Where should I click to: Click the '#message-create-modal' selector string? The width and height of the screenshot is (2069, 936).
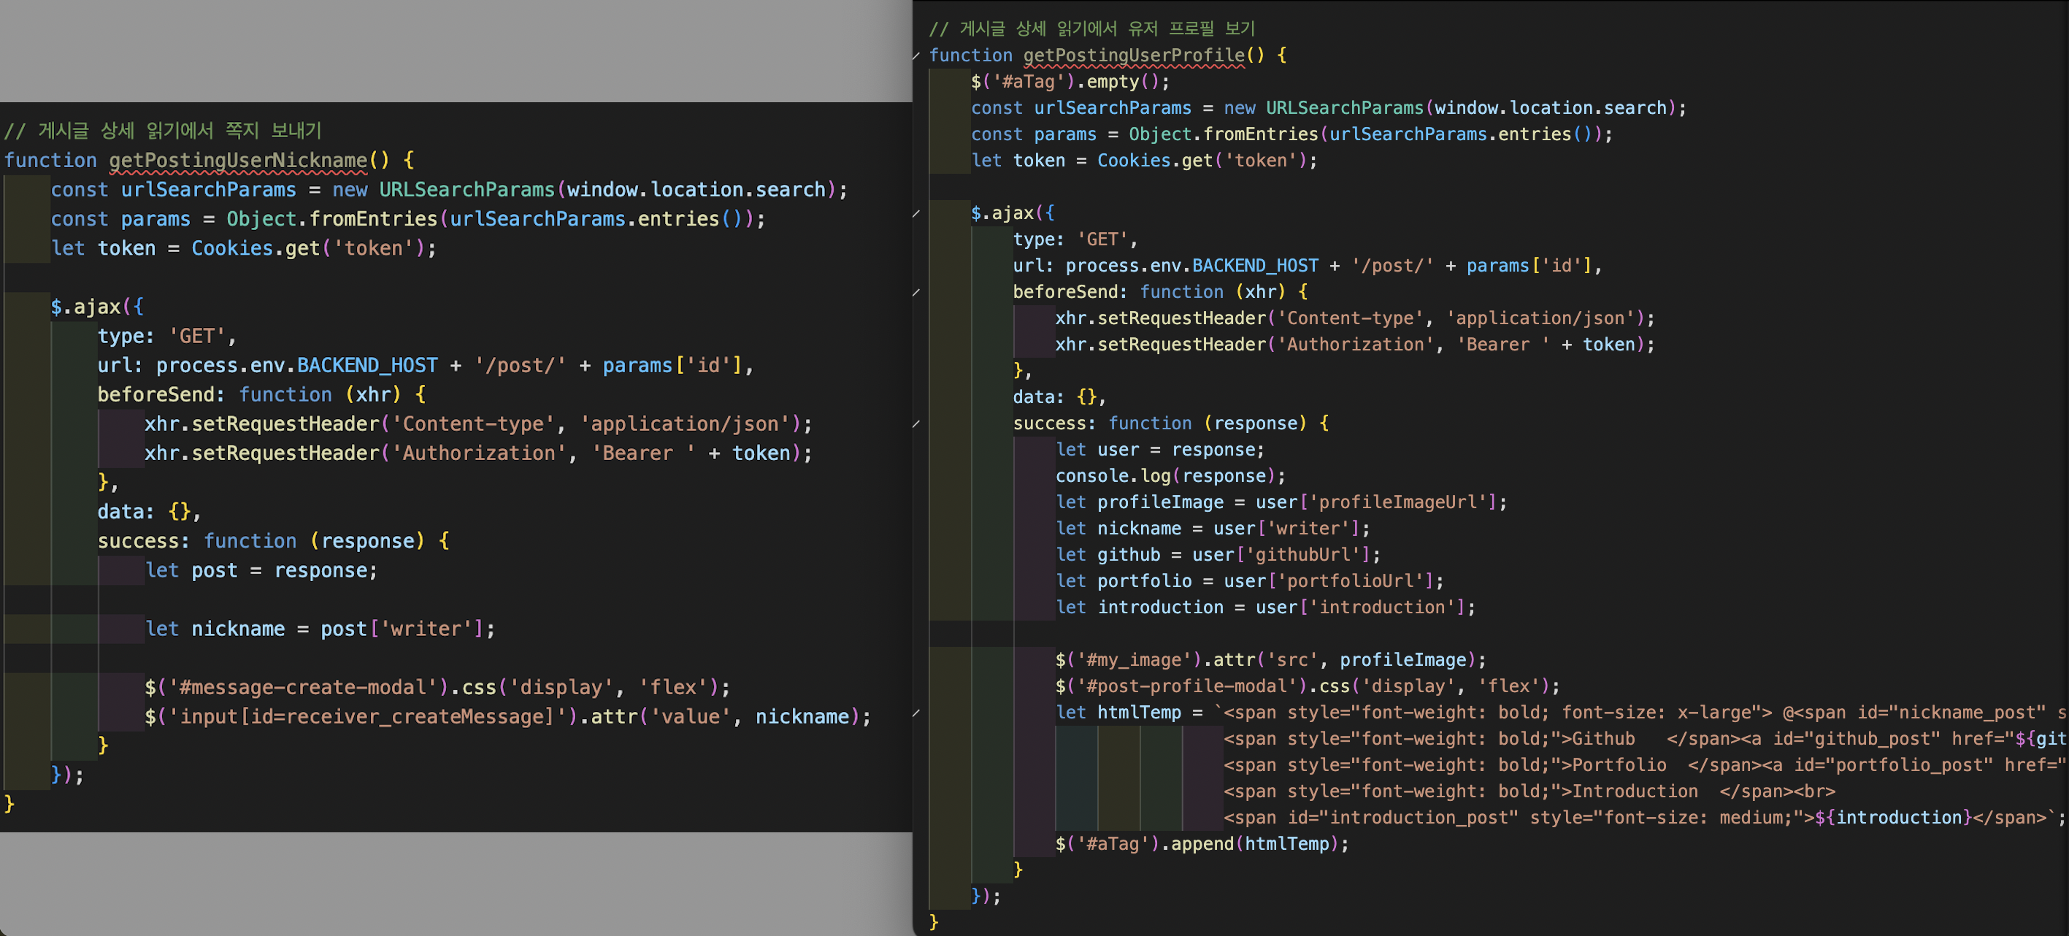[x=307, y=688]
